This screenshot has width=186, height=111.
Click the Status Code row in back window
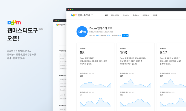[x=63, y=55]
